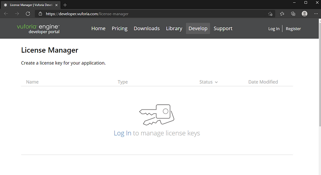Click the Register link
The height and width of the screenshot is (175, 321).
pos(293,29)
